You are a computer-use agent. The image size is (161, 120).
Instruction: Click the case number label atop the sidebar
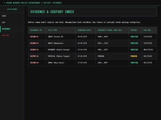(x=12, y=9)
